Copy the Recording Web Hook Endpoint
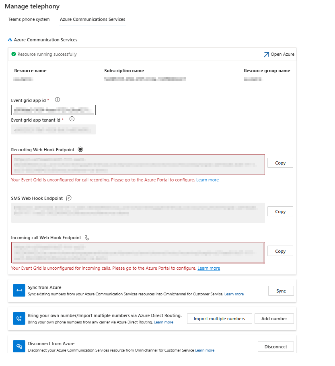The image size is (335, 366). 280,163
